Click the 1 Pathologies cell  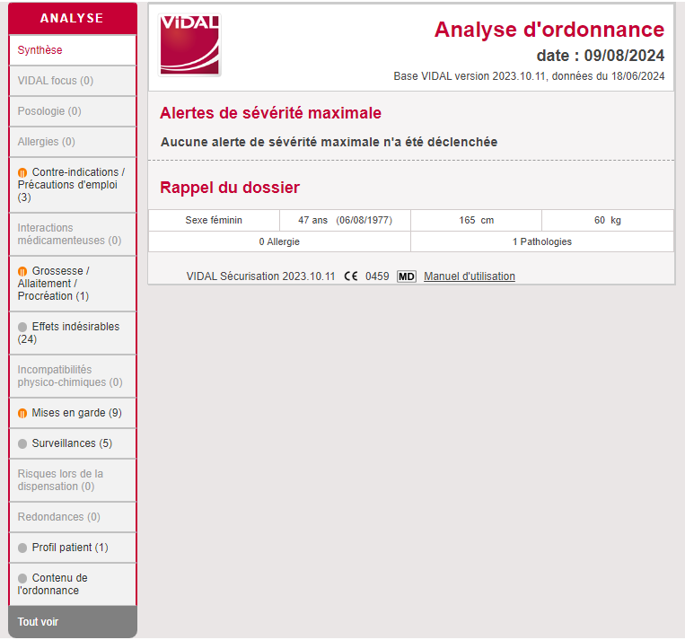541,241
